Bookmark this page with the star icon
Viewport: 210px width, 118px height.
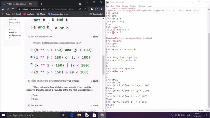[x=85, y=9]
